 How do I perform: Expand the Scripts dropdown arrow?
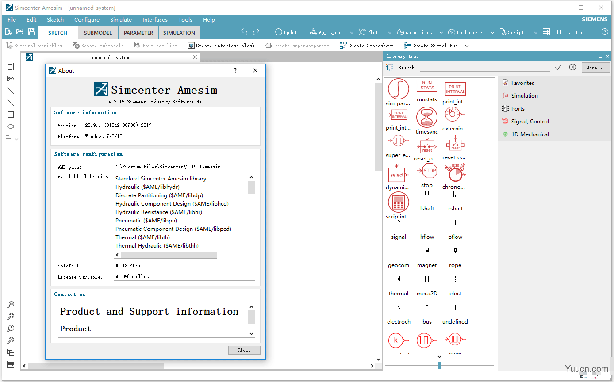[x=536, y=33]
